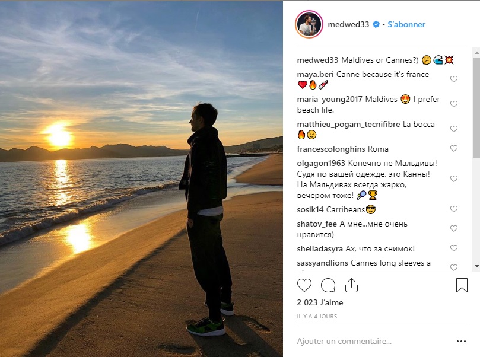This screenshot has height=357, width=480.
Task: Like sosik14's Carribeans comment
Action: (x=454, y=209)
